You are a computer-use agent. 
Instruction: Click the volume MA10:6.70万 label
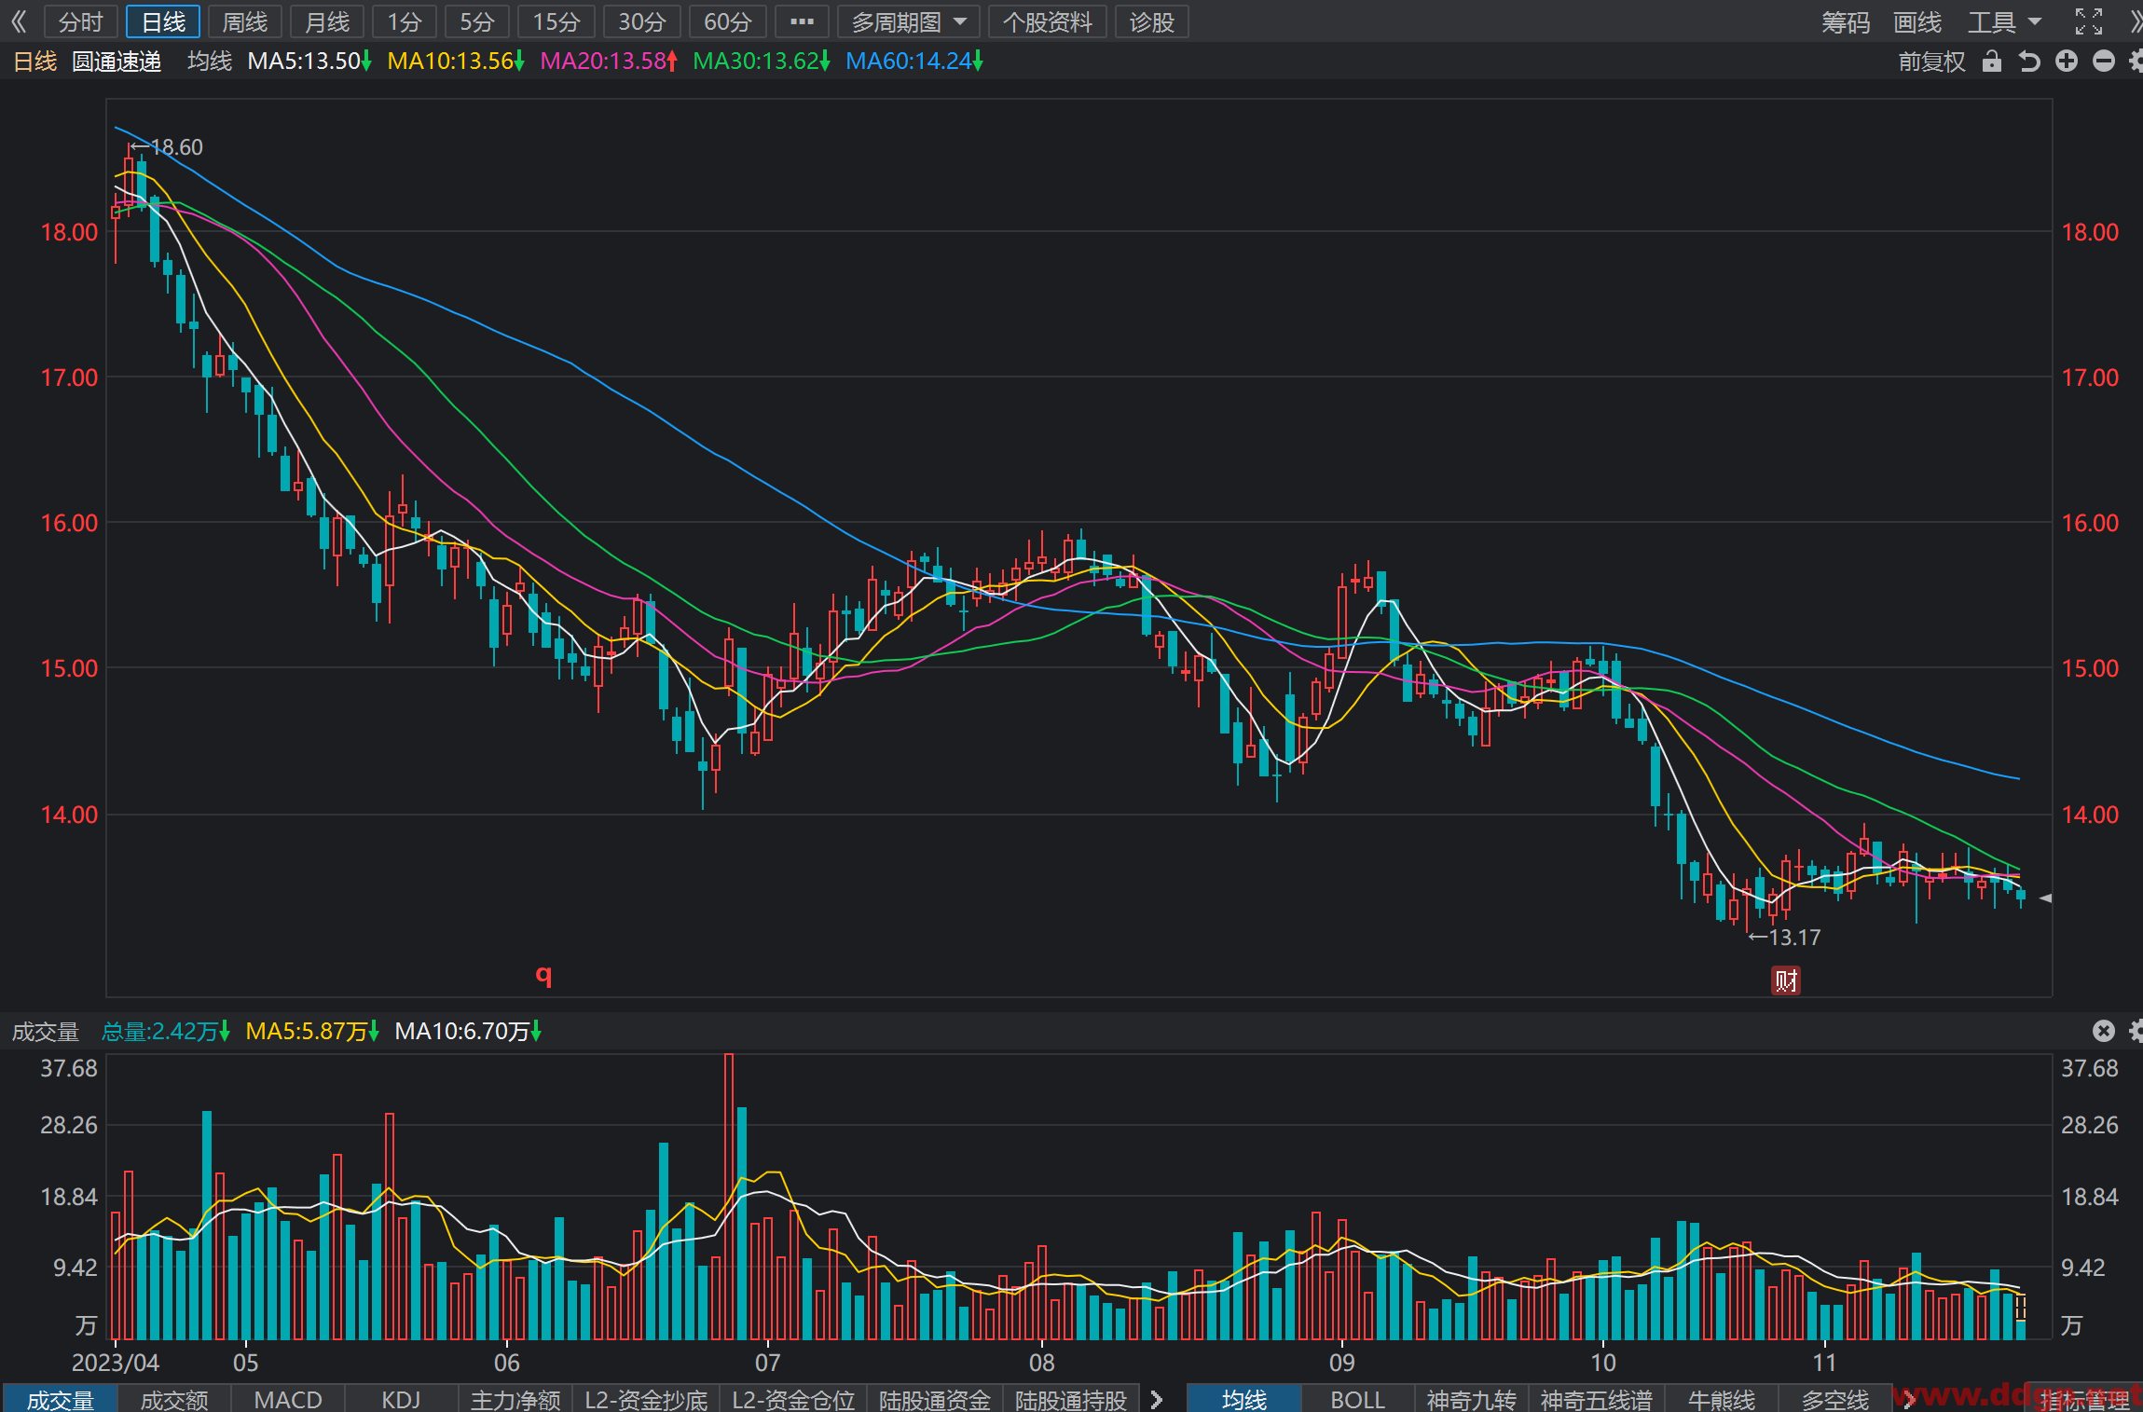468,1032
